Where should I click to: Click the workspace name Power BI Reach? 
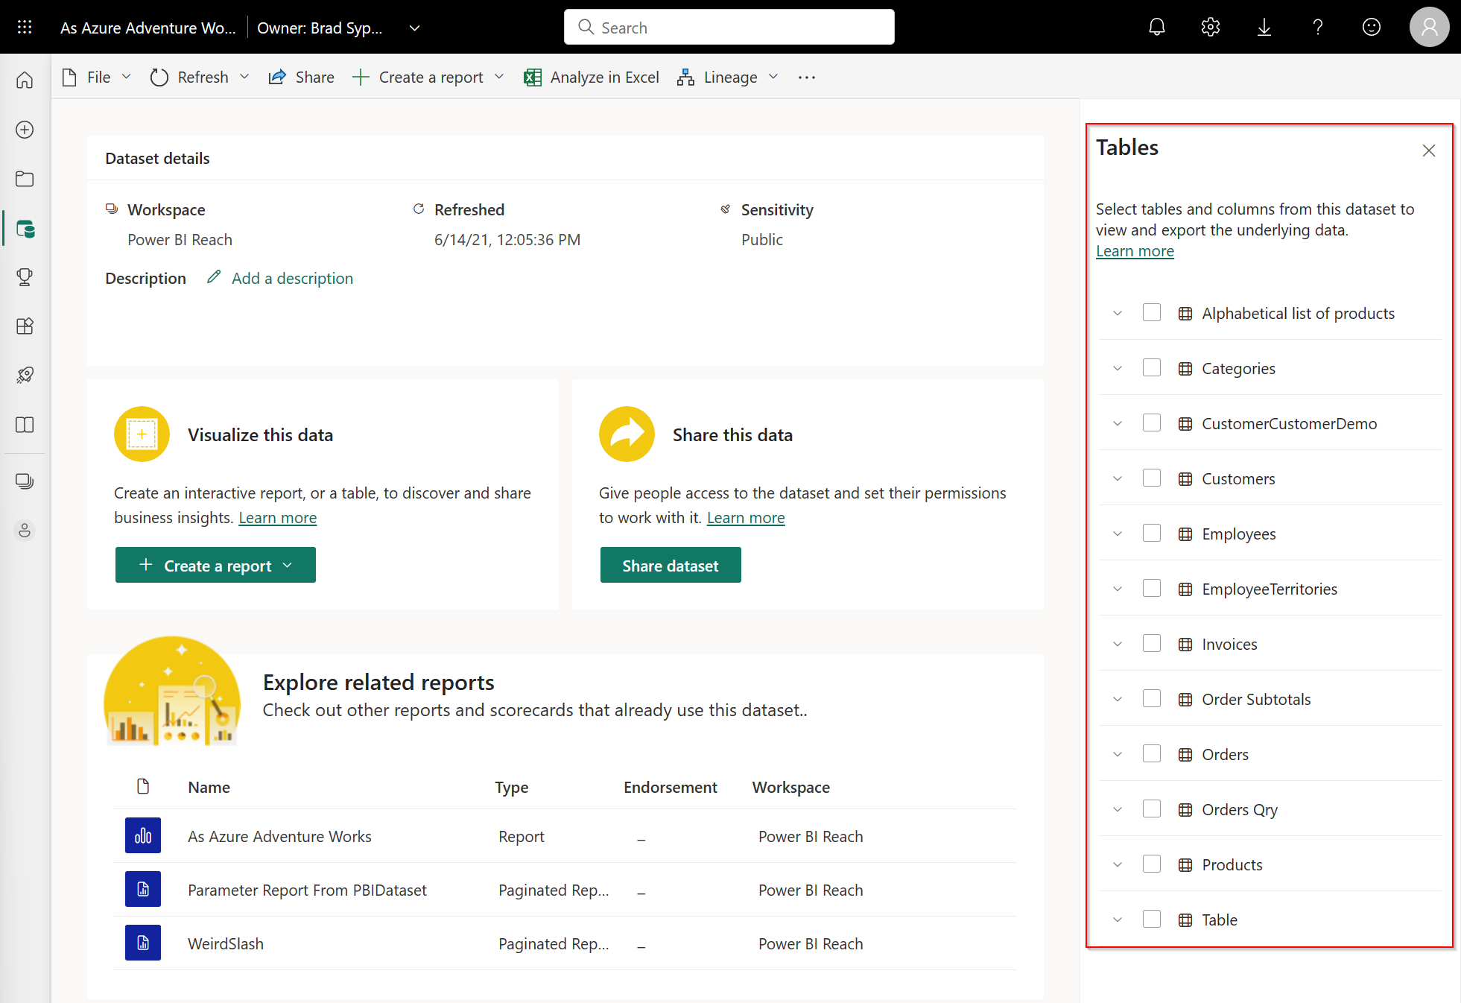point(182,238)
